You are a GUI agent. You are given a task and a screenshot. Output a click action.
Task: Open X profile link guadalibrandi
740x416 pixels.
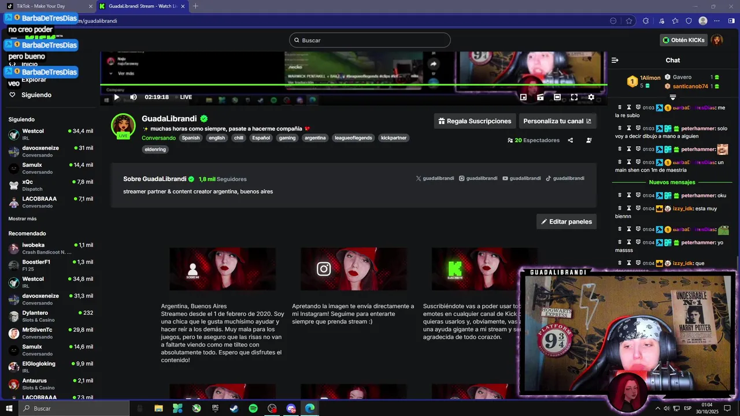pos(435,179)
